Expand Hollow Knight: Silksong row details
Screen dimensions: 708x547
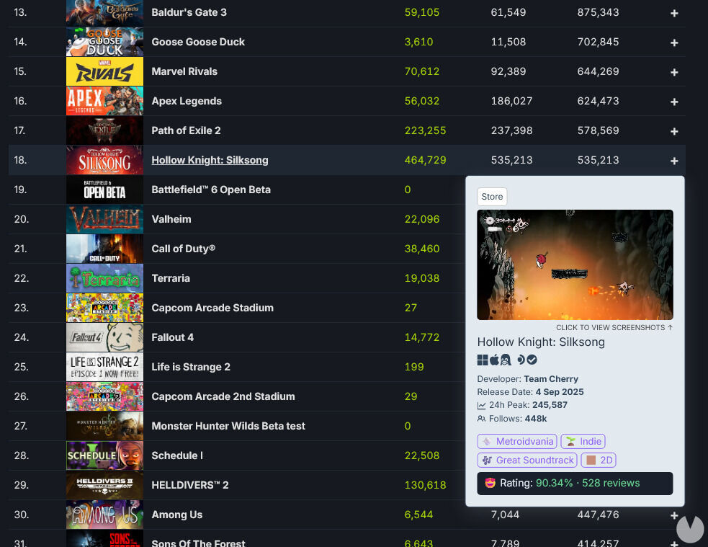(x=674, y=161)
